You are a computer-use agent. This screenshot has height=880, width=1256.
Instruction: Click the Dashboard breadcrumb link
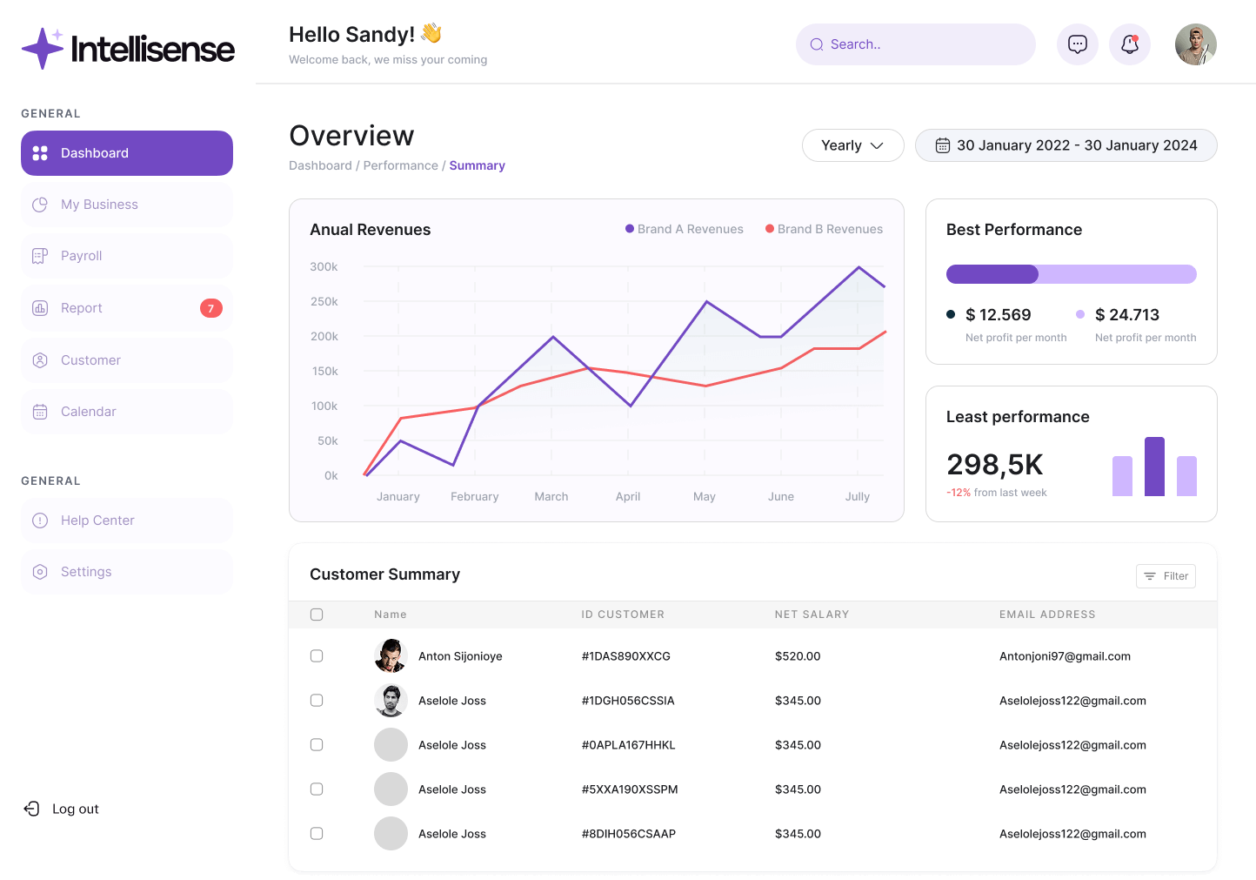click(x=320, y=165)
